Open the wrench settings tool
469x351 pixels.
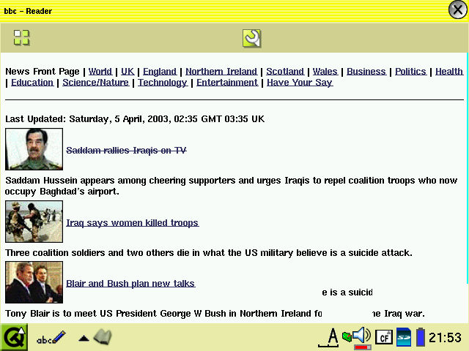(251, 38)
